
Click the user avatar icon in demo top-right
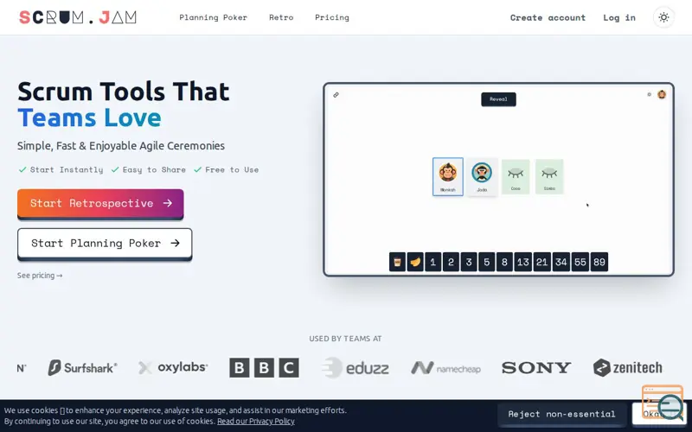(x=662, y=94)
